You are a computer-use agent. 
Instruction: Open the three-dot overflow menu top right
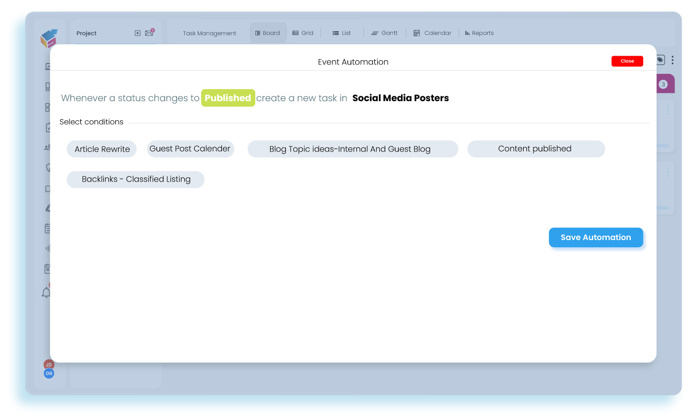coord(672,60)
